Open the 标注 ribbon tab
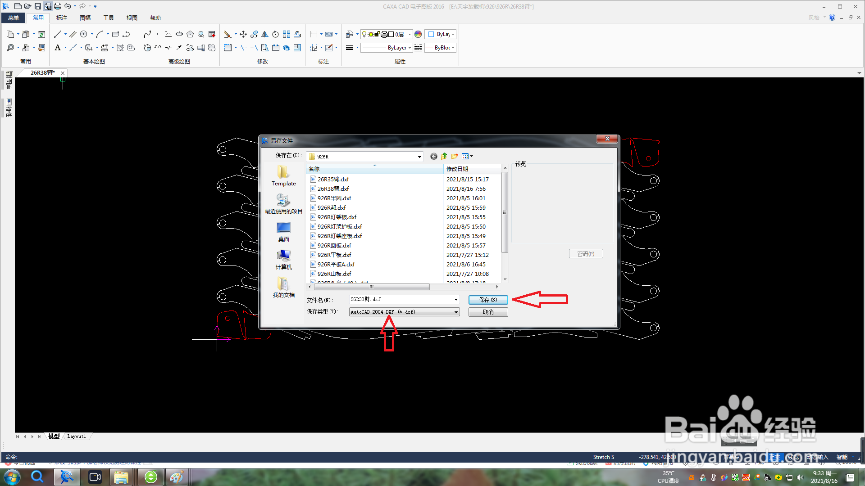The image size is (865, 486). coord(62,18)
